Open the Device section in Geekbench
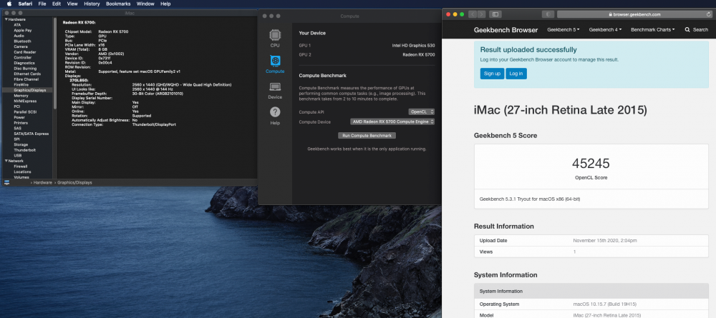Image resolution: width=716 pixels, height=318 pixels. pyautogui.click(x=275, y=91)
